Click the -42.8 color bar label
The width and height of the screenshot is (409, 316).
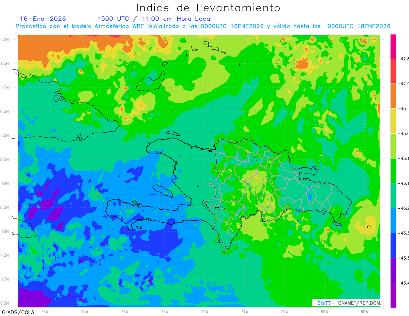click(404, 59)
